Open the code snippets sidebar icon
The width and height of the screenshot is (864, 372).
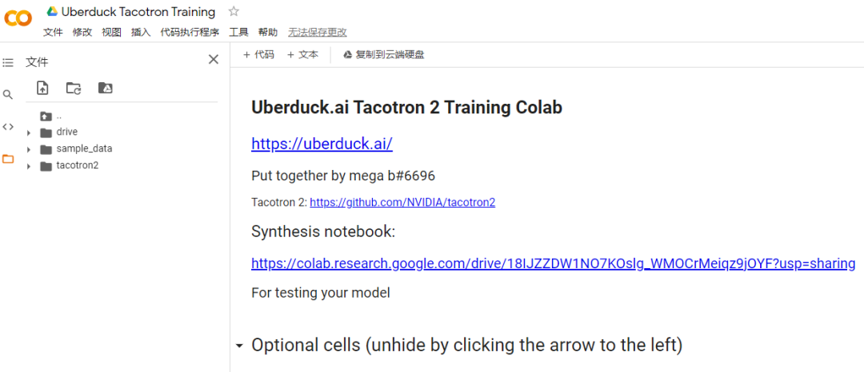click(x=8, y=127)
